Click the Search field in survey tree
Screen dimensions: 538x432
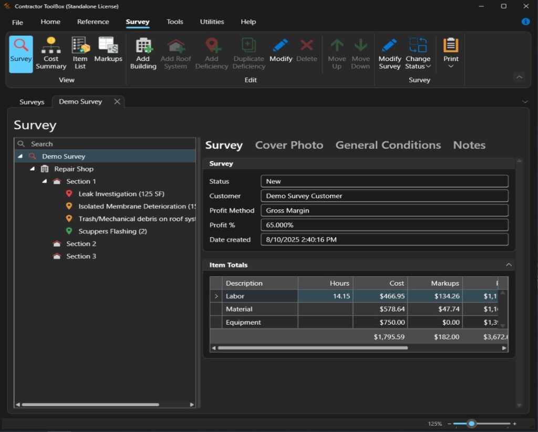tap(105, 144)
